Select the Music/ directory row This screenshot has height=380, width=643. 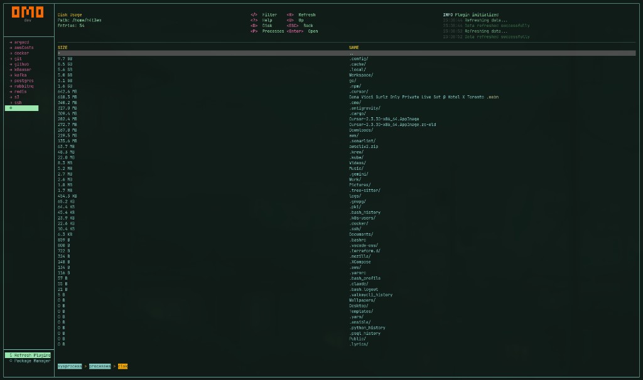(x=347, y=168)
